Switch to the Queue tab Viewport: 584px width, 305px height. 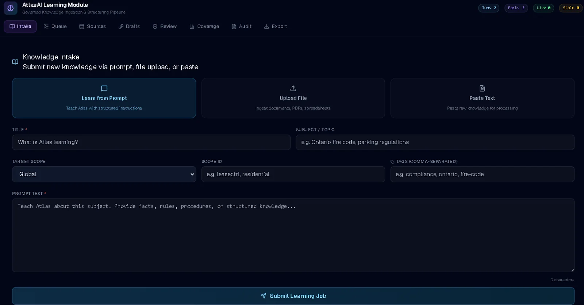55,26
